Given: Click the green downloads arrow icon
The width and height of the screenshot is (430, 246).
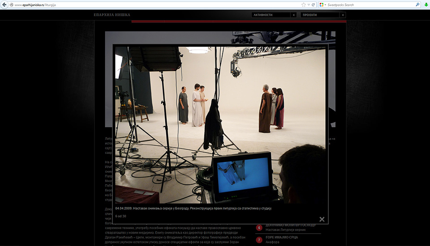Looking at the screenshot, I should [425, 4].
